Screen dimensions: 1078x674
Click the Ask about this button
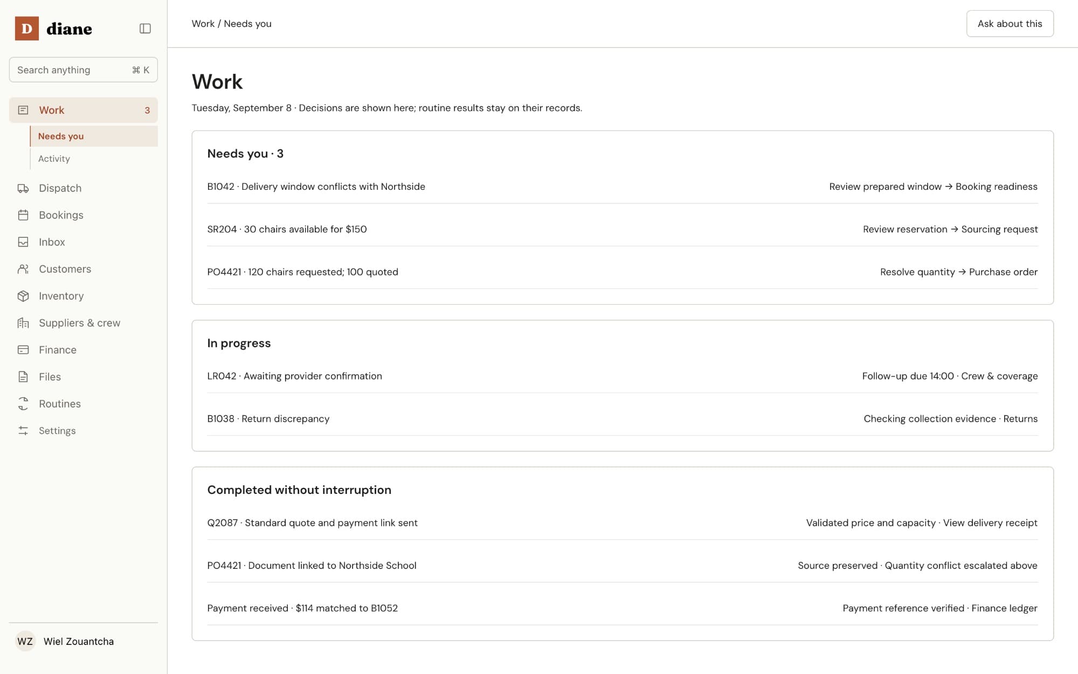point(1010,24)
